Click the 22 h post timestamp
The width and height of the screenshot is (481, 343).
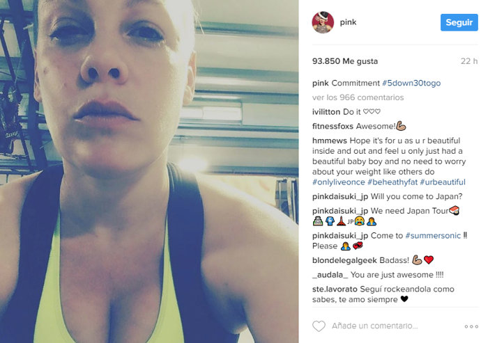[469, 61]
